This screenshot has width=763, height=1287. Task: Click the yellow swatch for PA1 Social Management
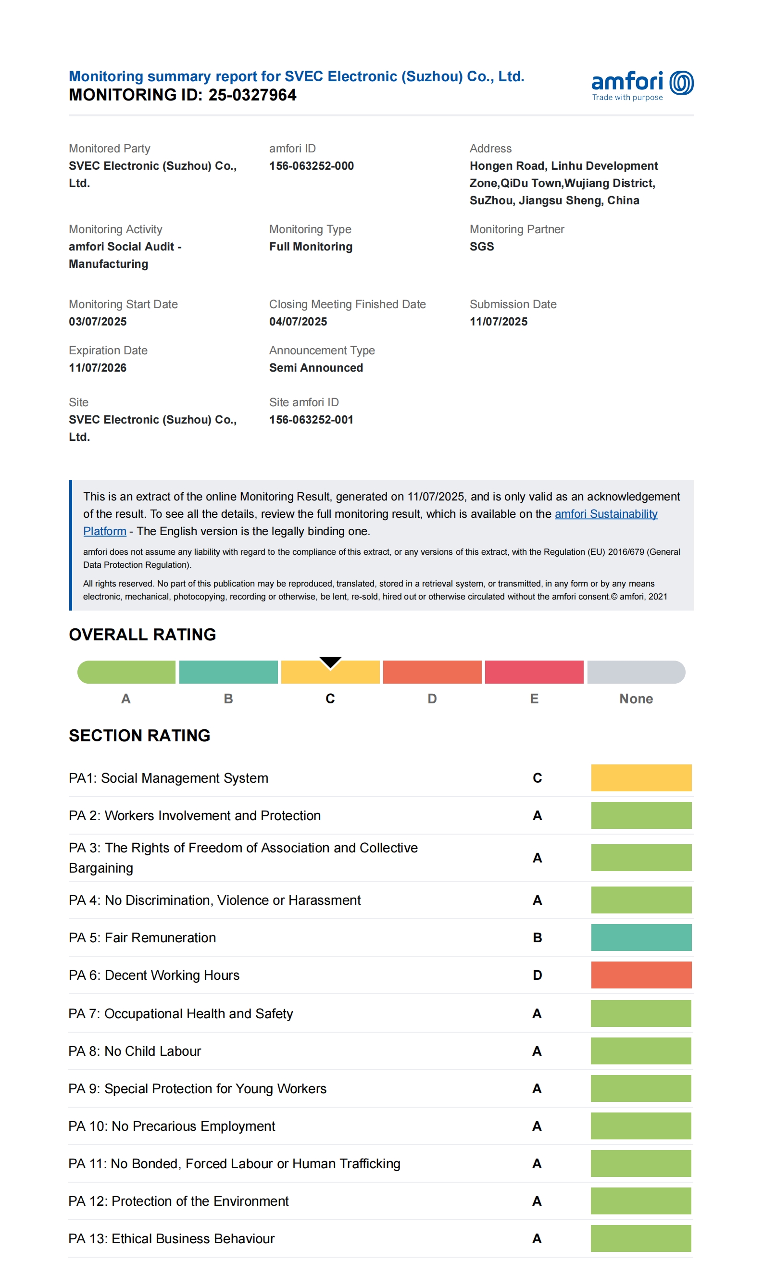(640, 778)
